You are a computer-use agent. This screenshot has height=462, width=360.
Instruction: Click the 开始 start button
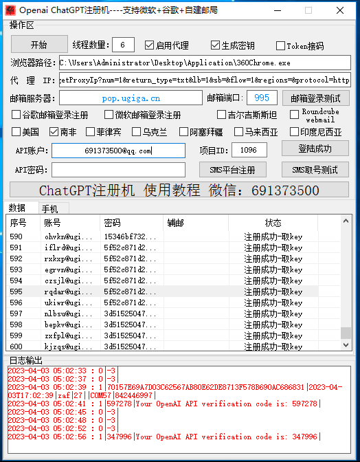pos(39,45)
